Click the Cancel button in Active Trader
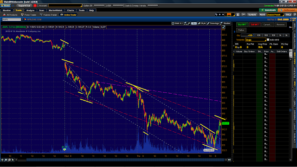This screenshot has height=167, width=297. pos(267,25)
